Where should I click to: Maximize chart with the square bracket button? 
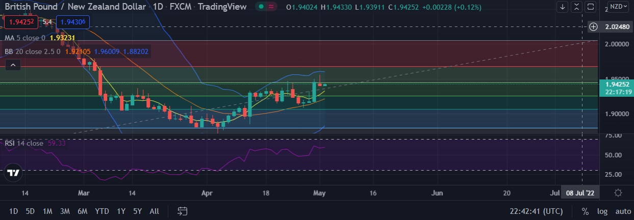tap(591, 7)
